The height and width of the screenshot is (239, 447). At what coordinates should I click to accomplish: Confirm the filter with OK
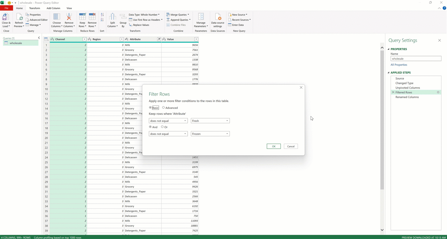(x=274, y=146)
